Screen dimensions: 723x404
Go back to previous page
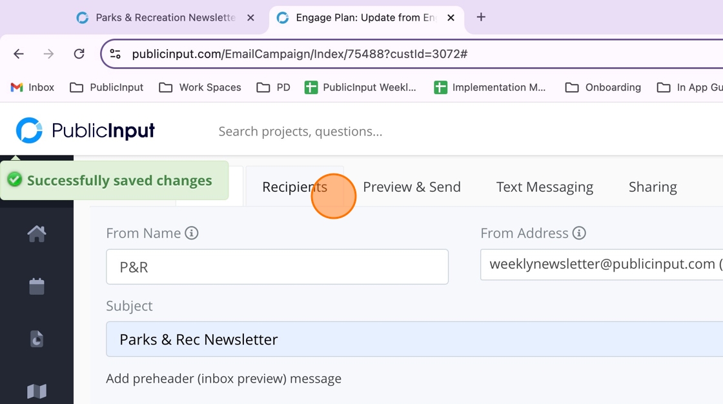point(19,54)
